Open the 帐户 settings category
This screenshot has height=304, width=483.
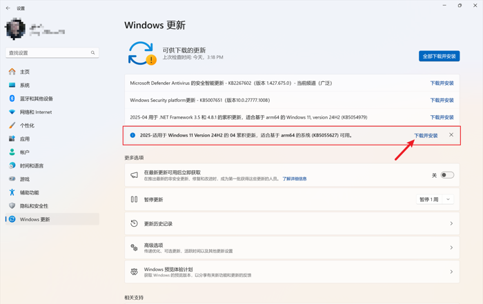tap(52, 152)
